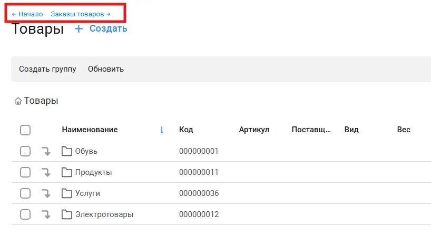431x236 pixels.
Task: Open the Продукты group name
Action: pos(93,172)
